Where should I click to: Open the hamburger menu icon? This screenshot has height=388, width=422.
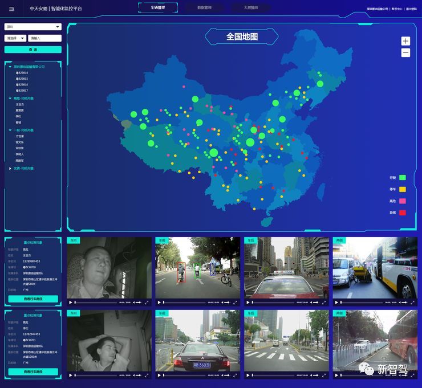pyautogui.click(x=11, y=9)
